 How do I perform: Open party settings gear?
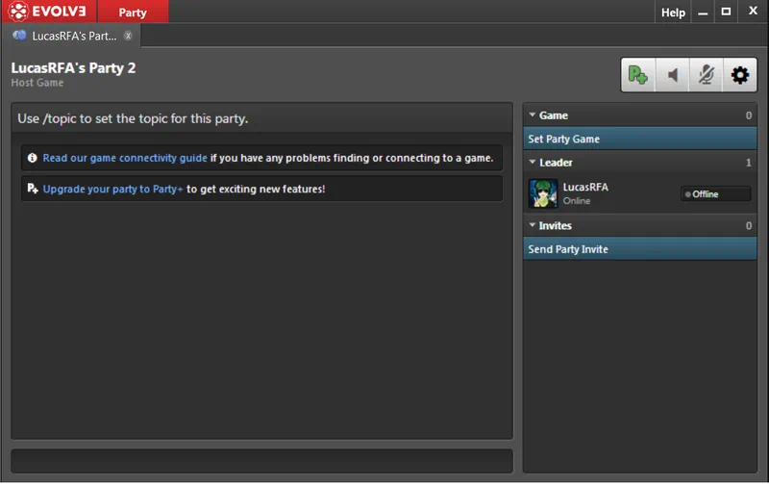point(739,75)
